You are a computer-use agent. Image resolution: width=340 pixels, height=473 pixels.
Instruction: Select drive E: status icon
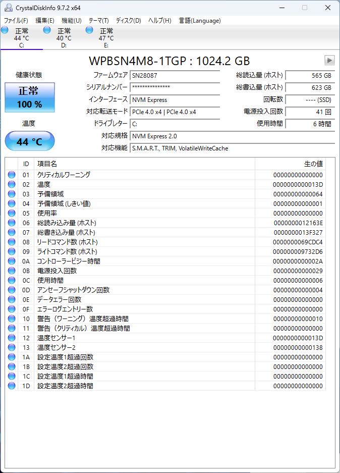pos(90,31)
